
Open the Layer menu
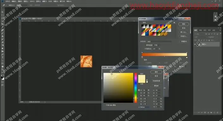coord(26,1)
